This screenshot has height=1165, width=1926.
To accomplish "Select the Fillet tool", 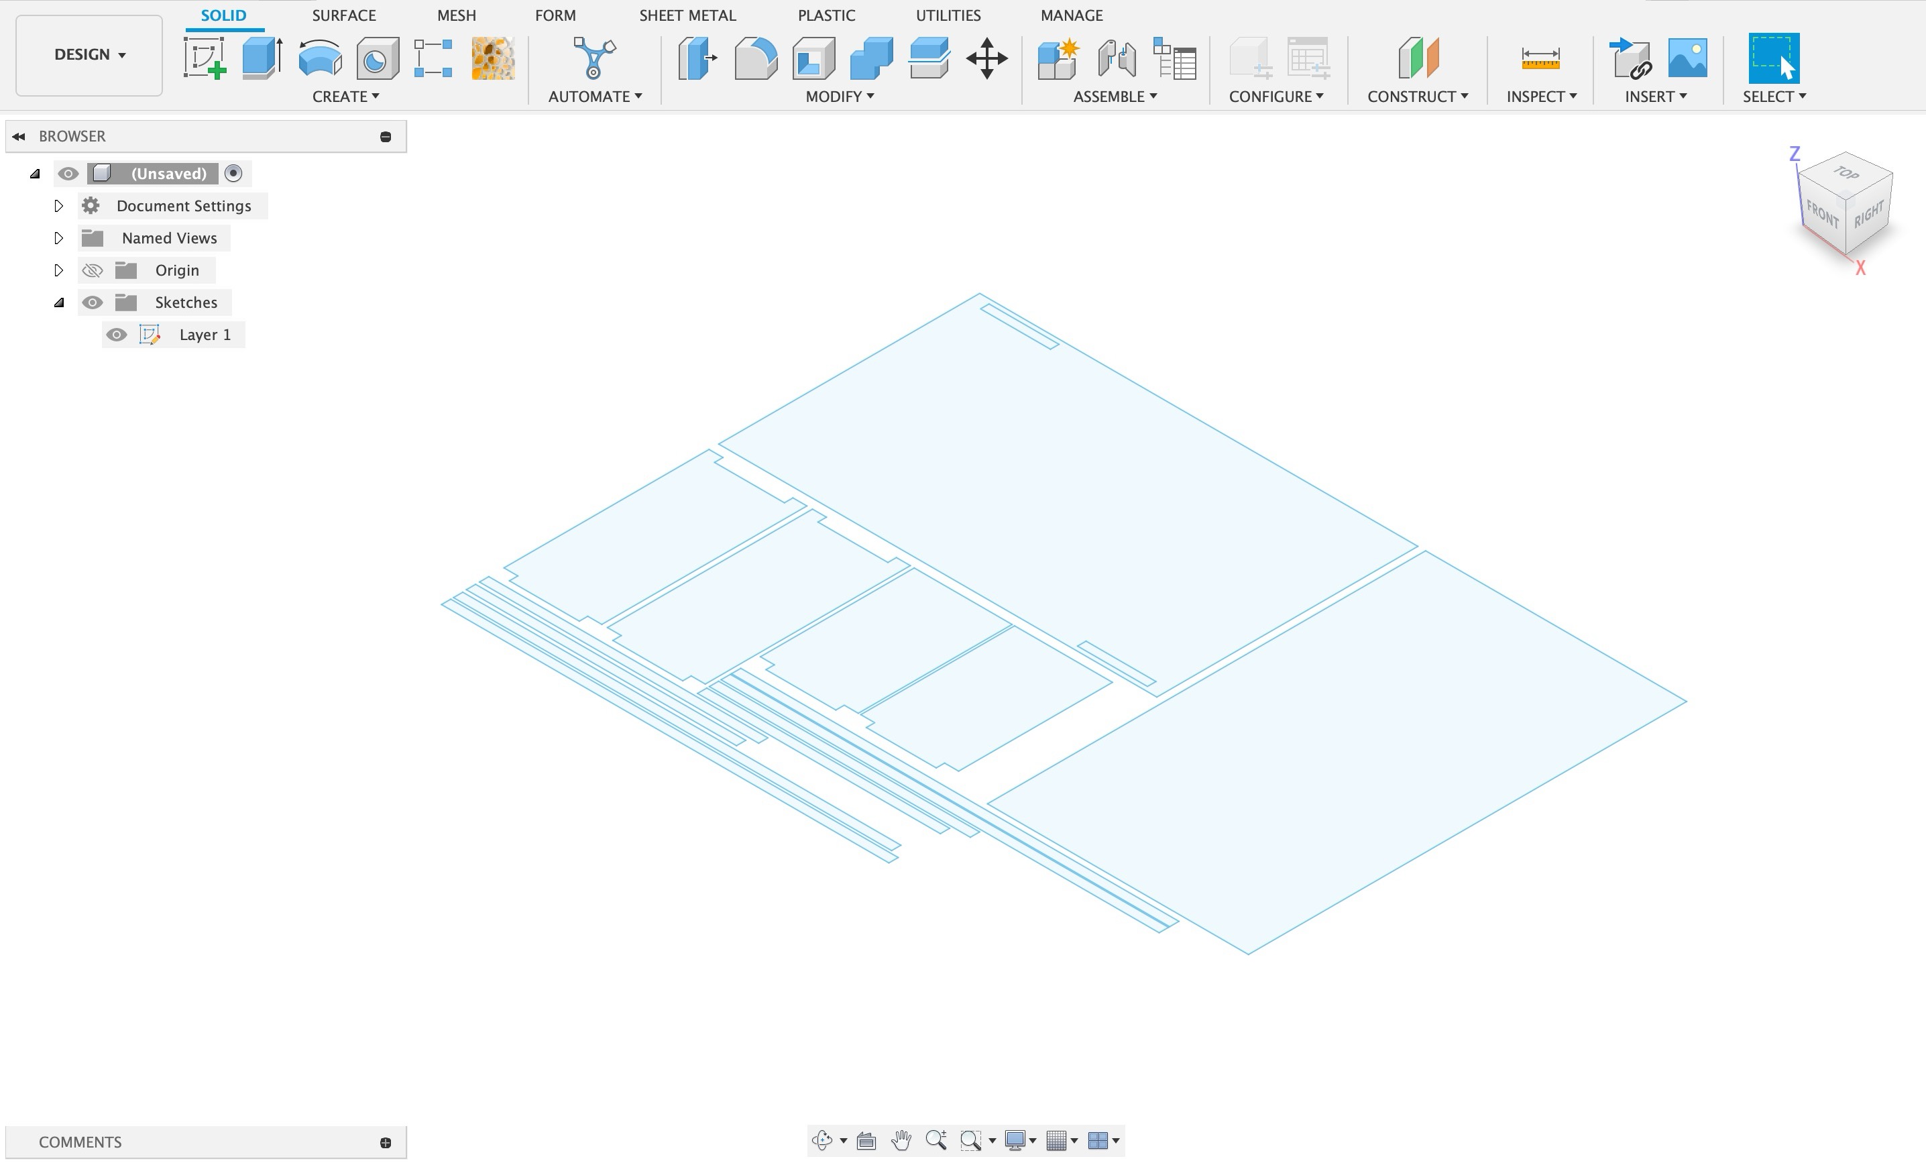I will click(756, 58).
